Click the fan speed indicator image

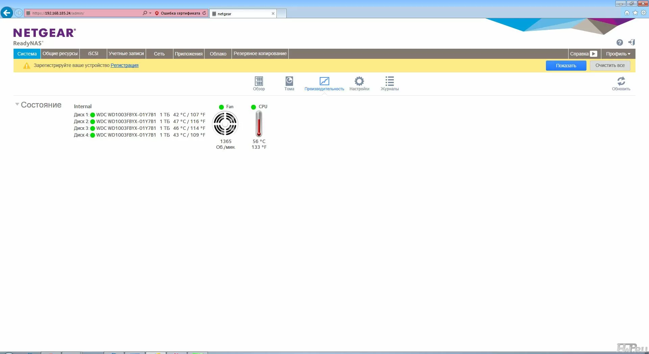[x=225, y=124]
